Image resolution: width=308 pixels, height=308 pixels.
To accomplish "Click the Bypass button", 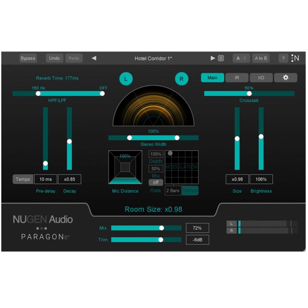I will pyautogui.click(x=28, y=59).
